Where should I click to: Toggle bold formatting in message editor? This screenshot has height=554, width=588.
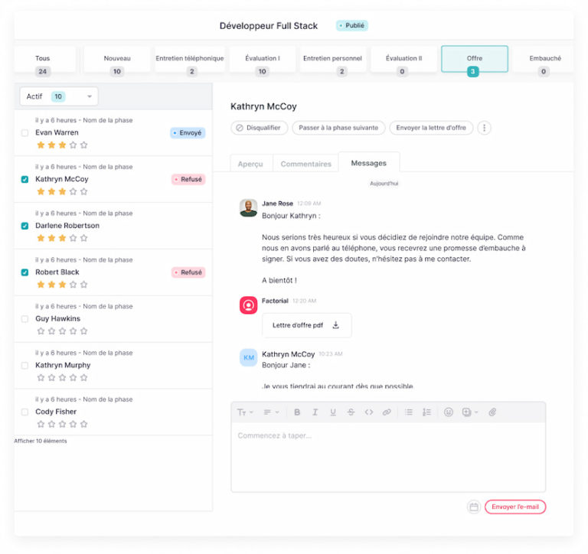point(297,412)
